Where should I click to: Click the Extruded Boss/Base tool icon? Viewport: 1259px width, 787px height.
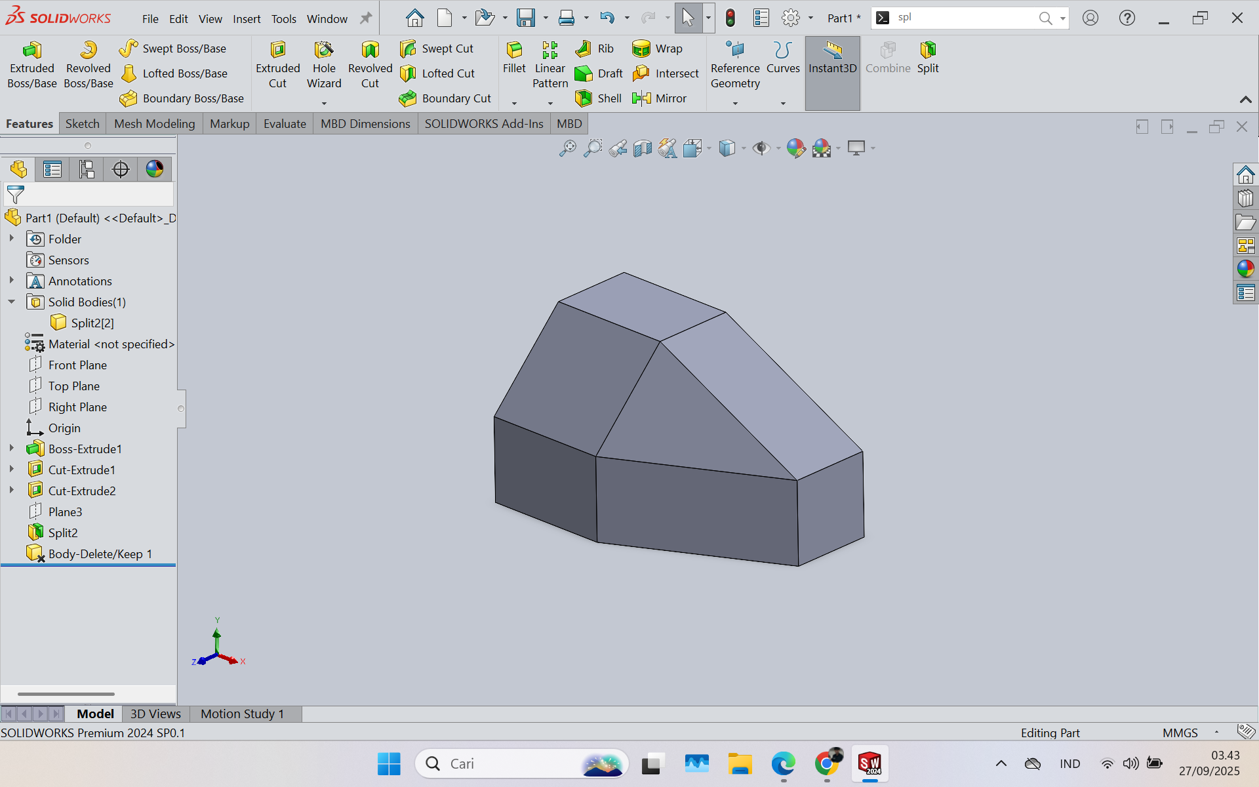click(31, 51)
